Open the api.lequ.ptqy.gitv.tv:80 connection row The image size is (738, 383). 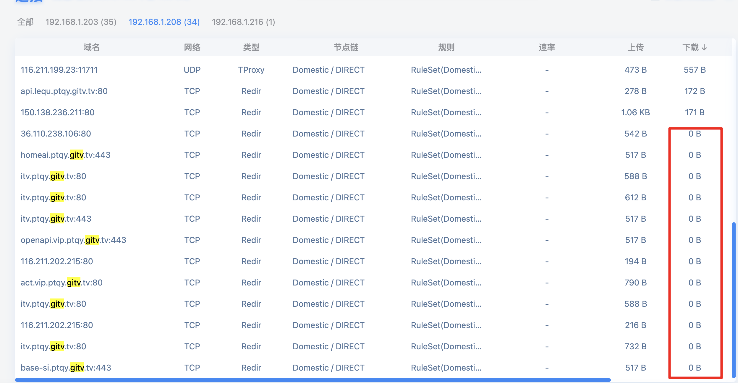click(64, 91)
